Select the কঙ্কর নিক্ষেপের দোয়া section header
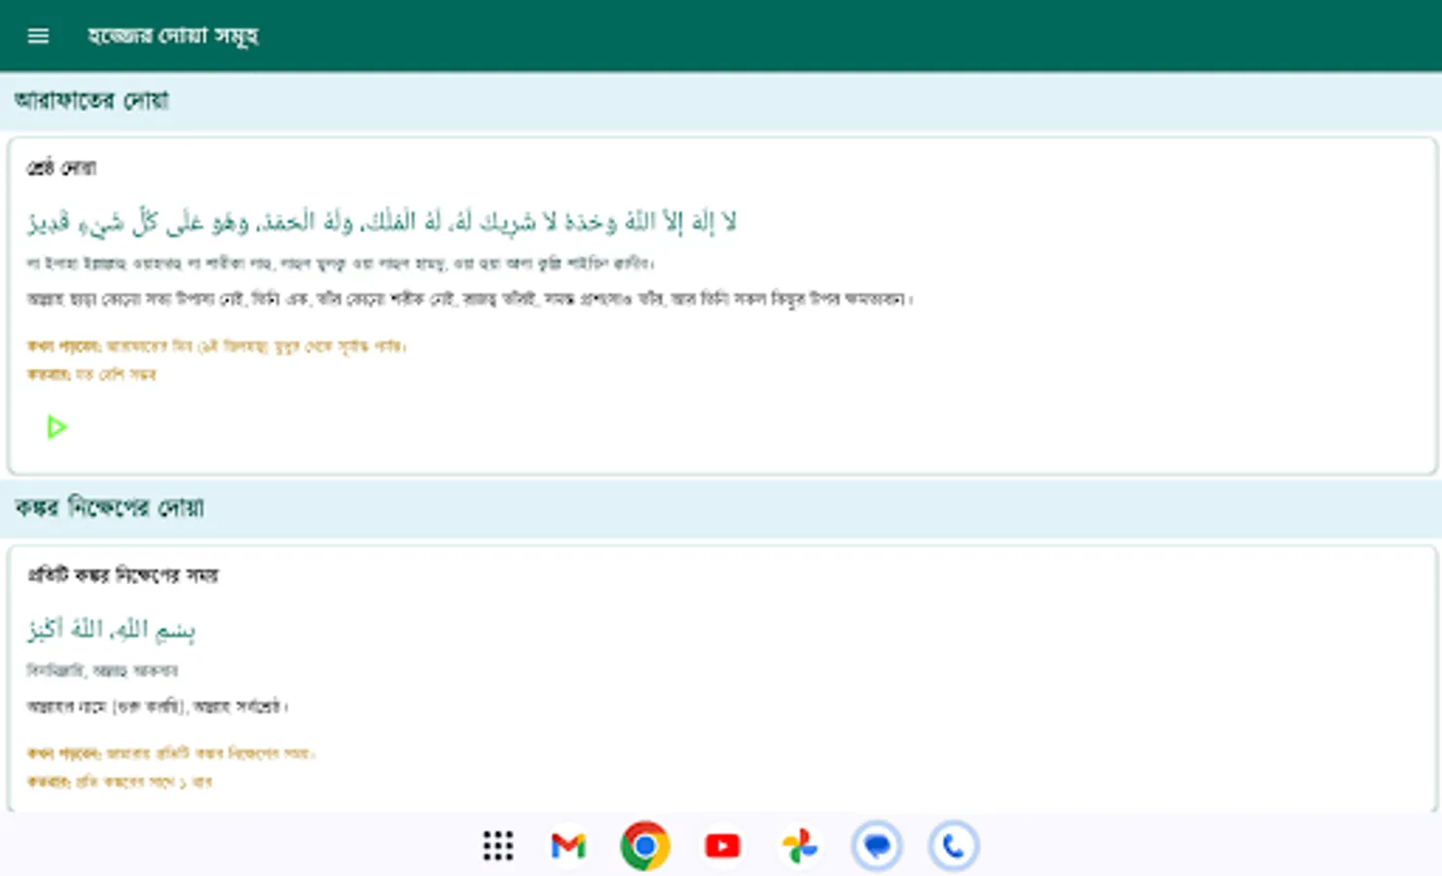Viewport: 1442px width, 876px height. 110,508
